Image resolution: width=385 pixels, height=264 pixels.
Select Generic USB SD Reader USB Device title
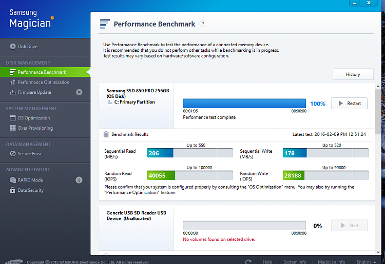point(136,216)
